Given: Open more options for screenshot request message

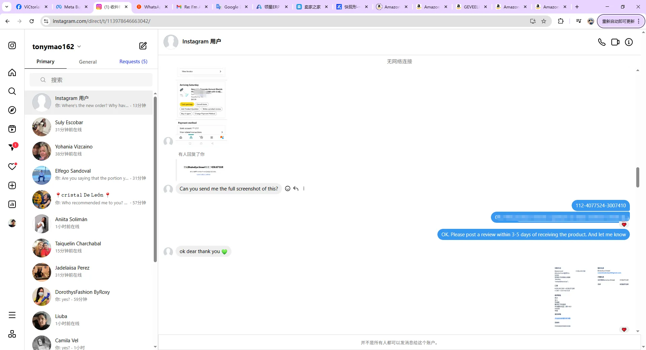Looking at the screenshot, I should (304, 188).
